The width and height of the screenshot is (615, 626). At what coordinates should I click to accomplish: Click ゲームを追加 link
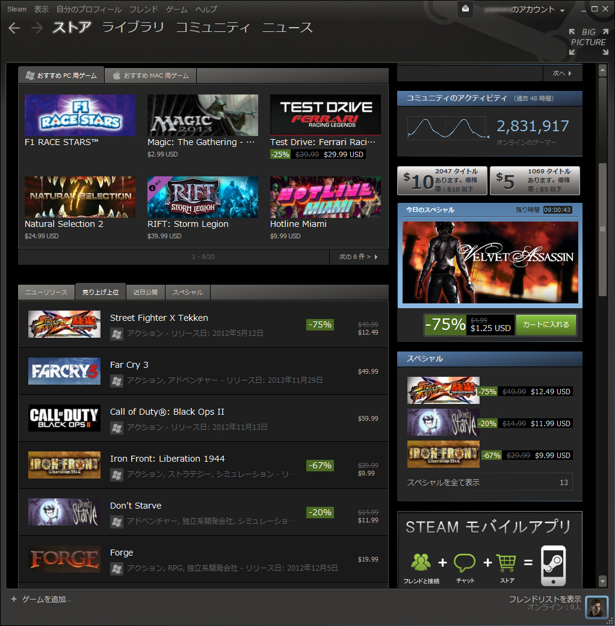click(x=46, y=600)
